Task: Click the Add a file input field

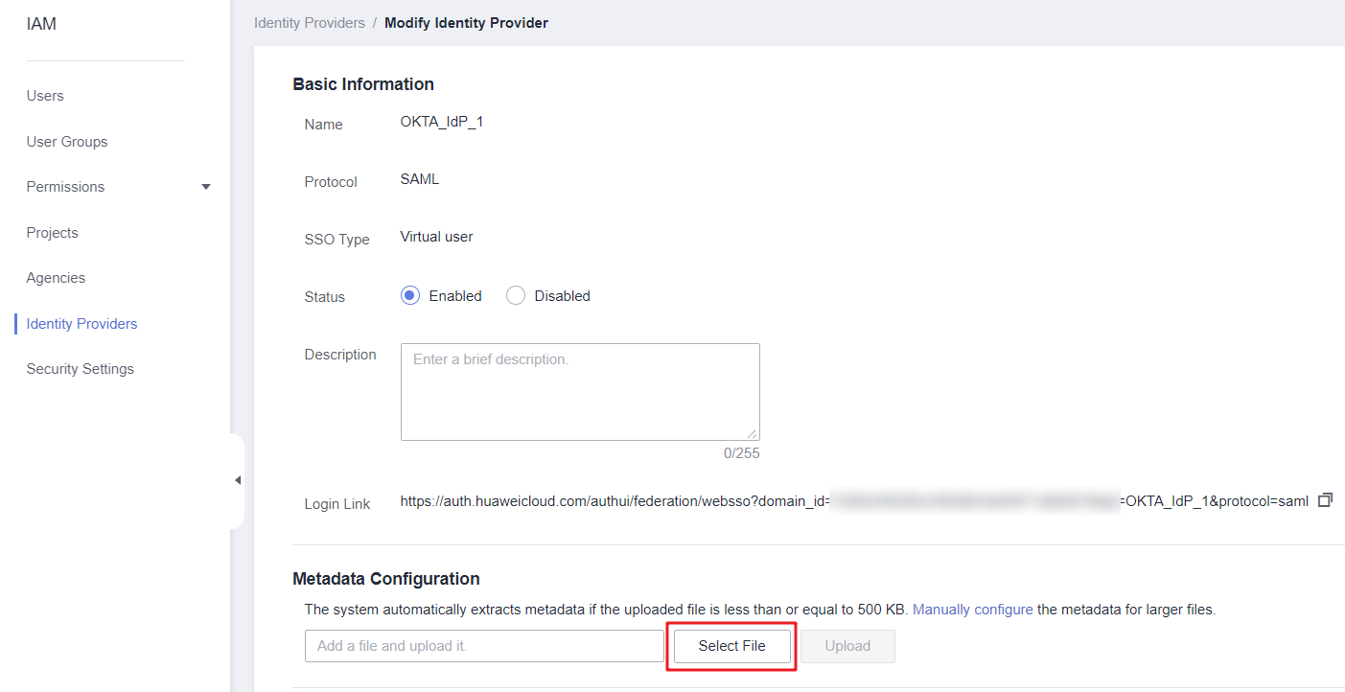Action: tap(484, 646)
